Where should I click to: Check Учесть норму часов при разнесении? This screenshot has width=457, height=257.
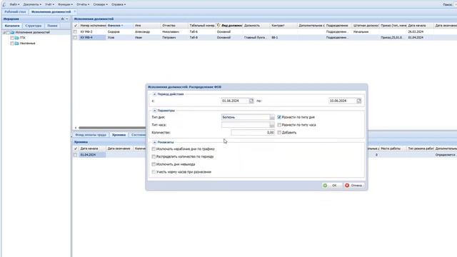click(x=154, y=172)
